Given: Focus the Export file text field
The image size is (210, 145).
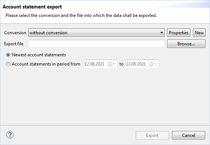Looking at the screenshot, I should 96,43.
